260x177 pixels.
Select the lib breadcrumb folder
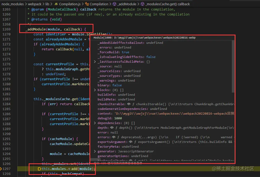(47, 4)
